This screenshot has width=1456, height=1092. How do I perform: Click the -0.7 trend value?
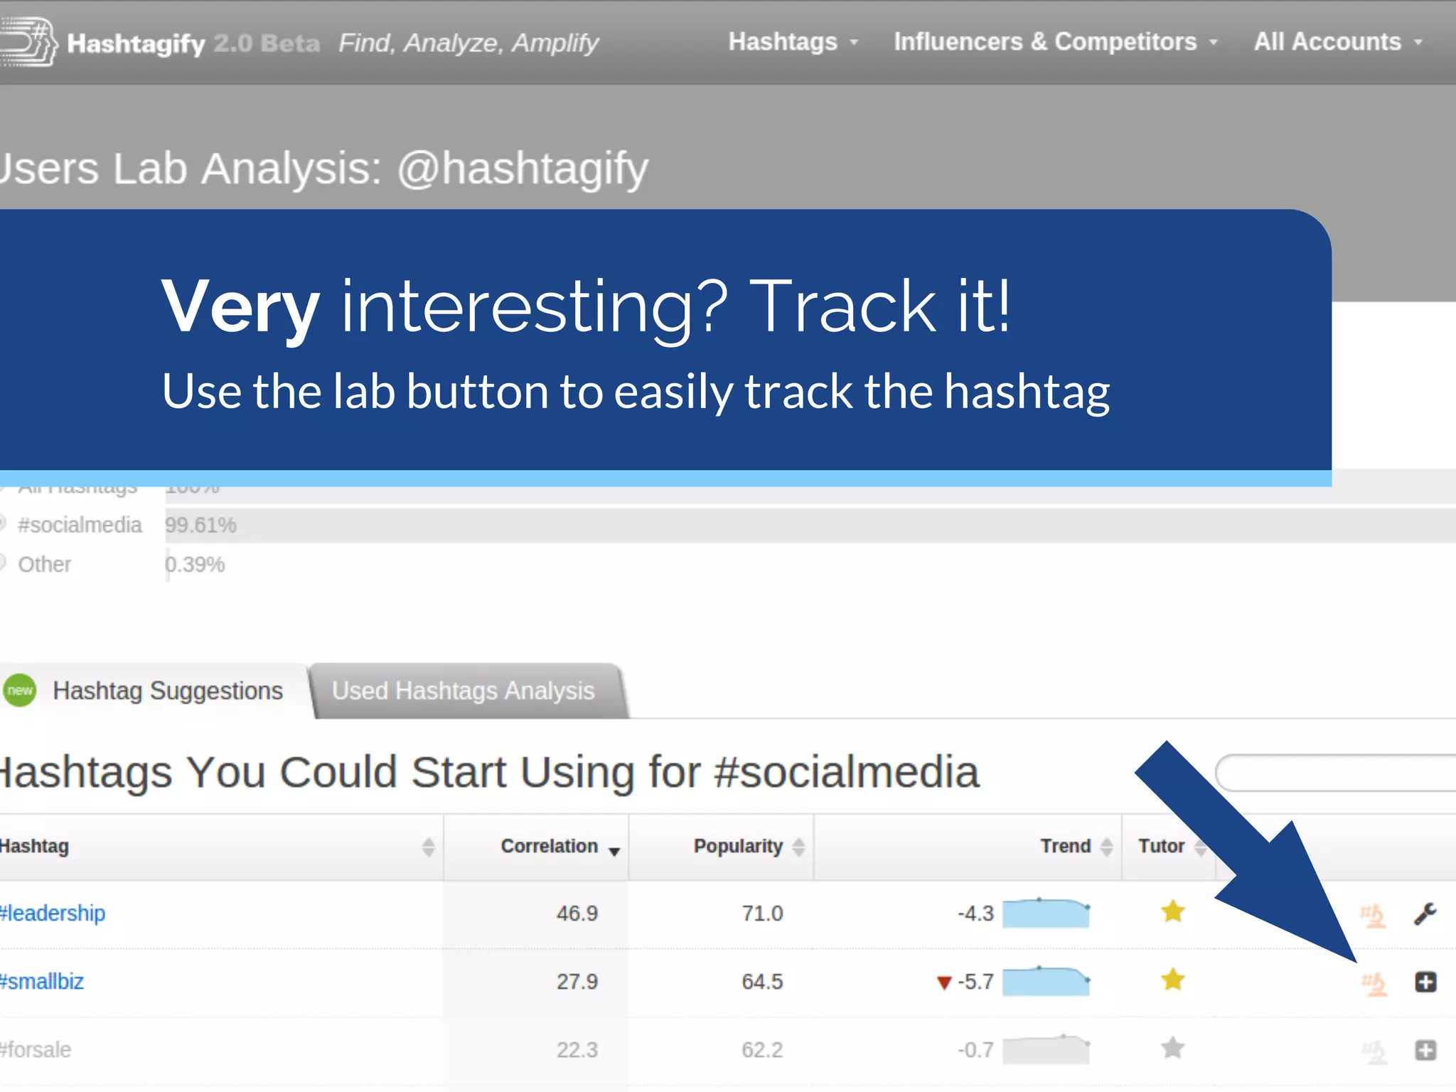(975, 1050)
